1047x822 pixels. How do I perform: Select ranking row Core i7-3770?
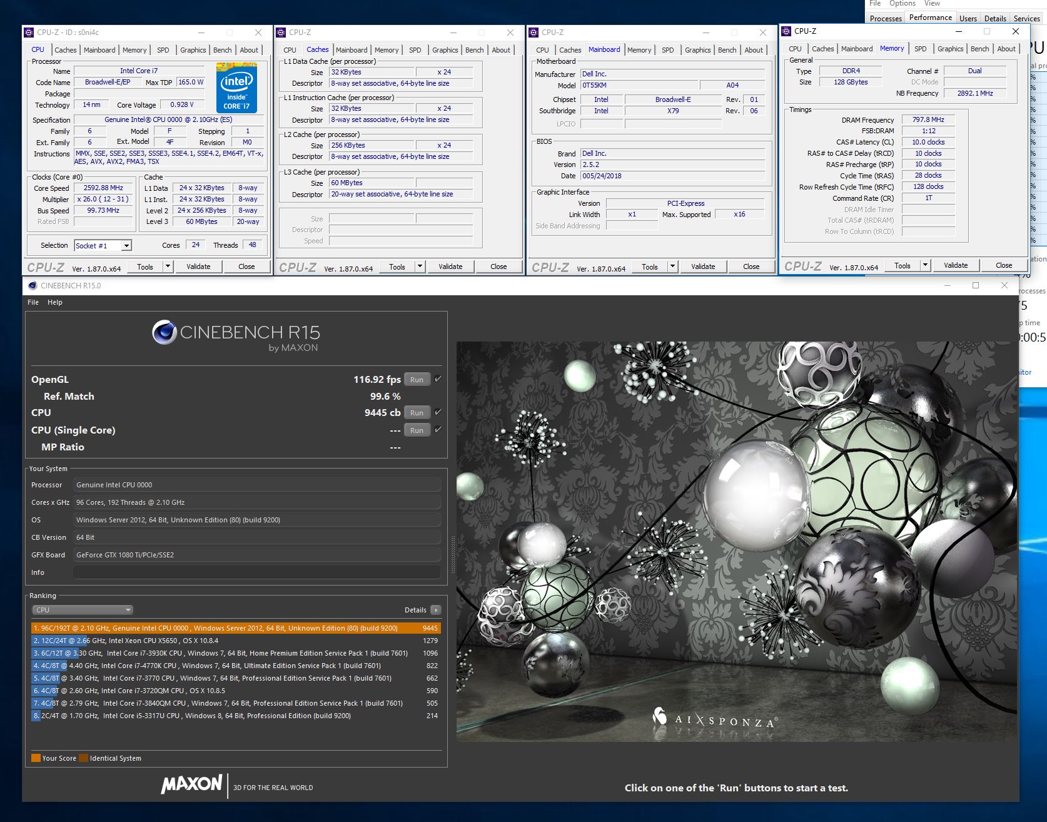[x=236, y=678]
